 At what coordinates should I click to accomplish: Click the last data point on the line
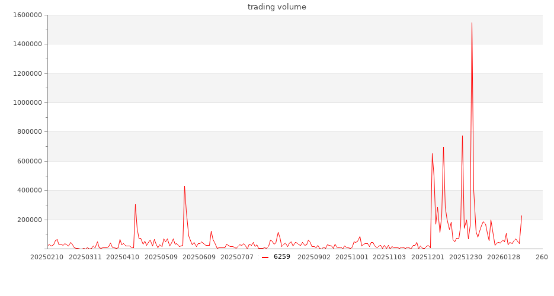click(x=521, y=215)
